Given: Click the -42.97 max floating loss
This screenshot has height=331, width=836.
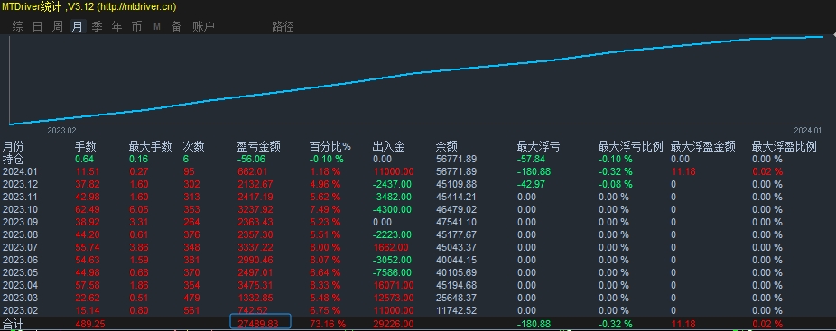Looking at the screenshot, I should coord(531,184).
